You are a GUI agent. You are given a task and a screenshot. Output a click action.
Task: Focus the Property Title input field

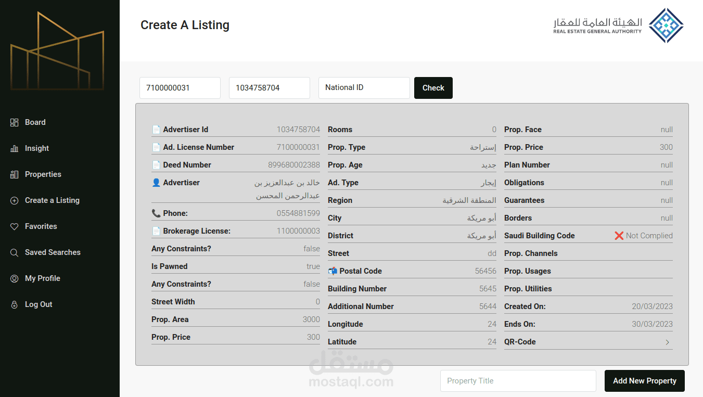(x=518, y=381)
